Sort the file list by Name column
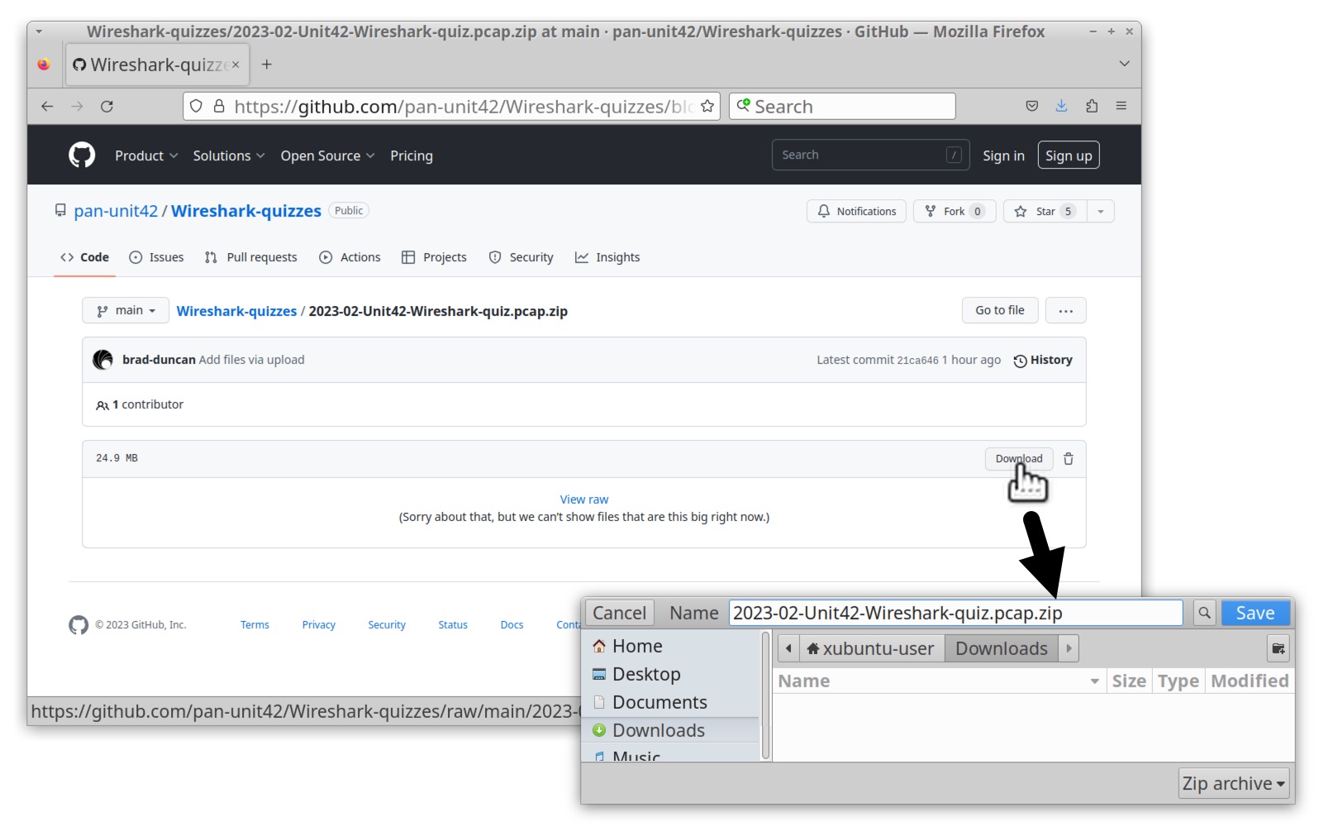 coord(940,681)
